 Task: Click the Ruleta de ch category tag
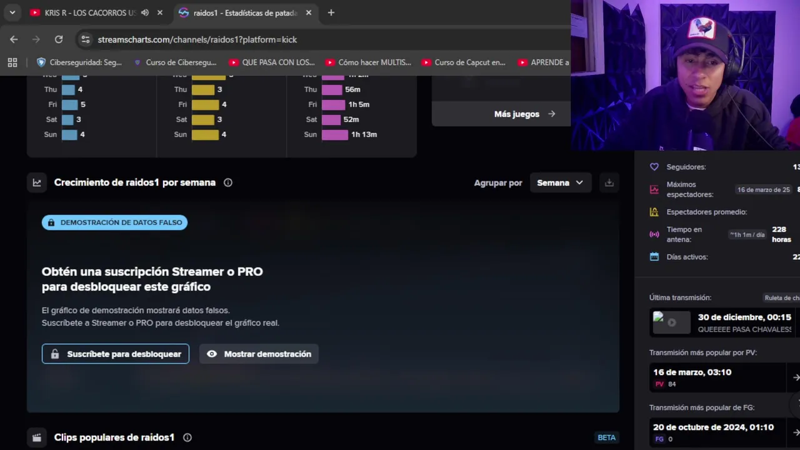coord(782,298)
